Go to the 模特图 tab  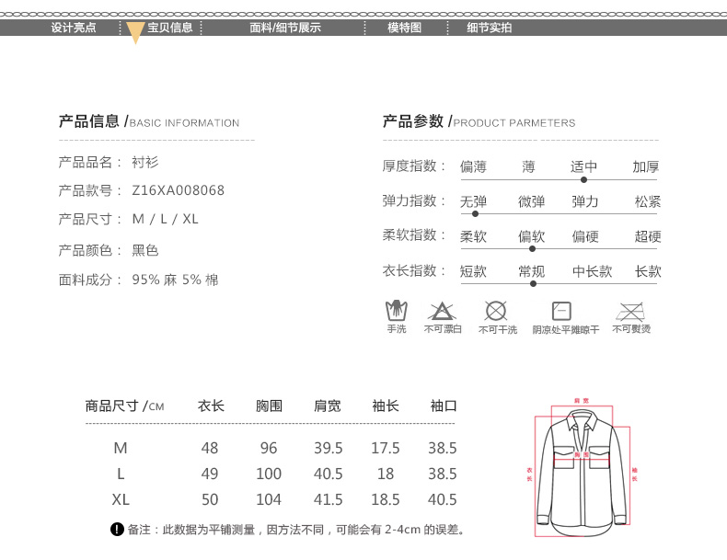pos(404,28)
